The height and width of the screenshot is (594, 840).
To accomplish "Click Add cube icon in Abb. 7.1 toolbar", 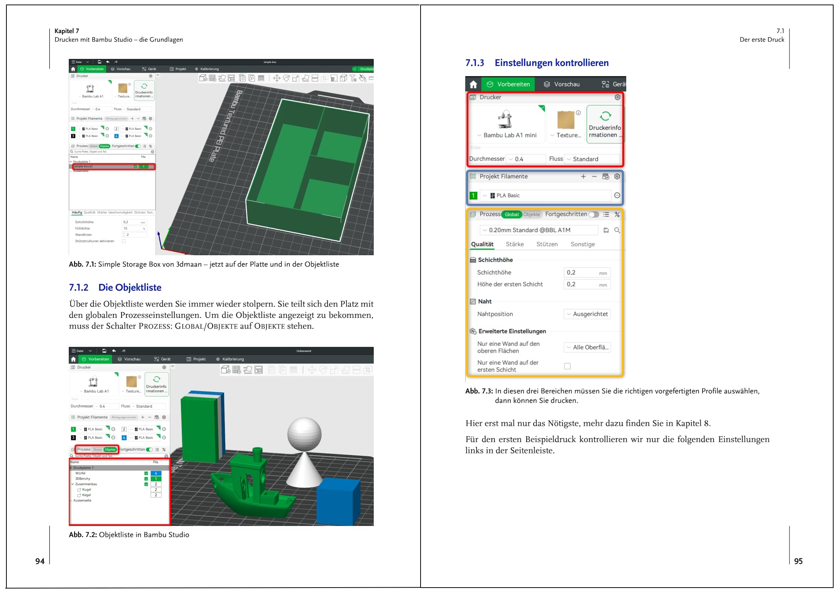I will pyautogui.click(x=203, y=78).
